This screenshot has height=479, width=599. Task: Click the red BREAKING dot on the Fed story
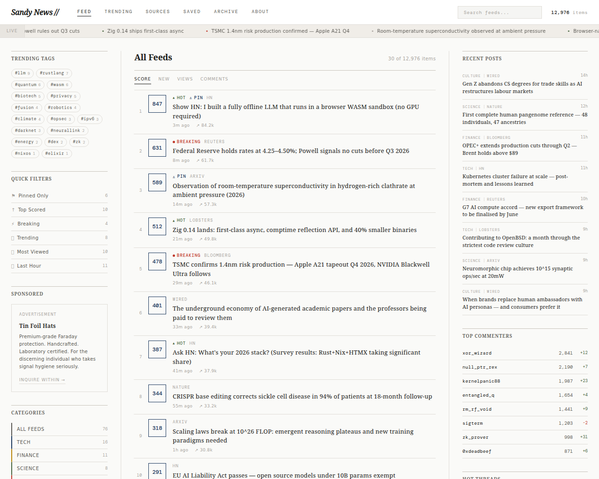(174, 142)
